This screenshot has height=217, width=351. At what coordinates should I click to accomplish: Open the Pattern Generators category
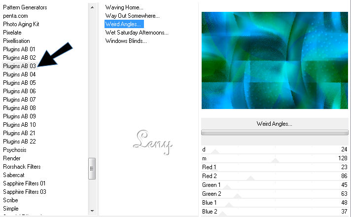[x=25, y=7]
